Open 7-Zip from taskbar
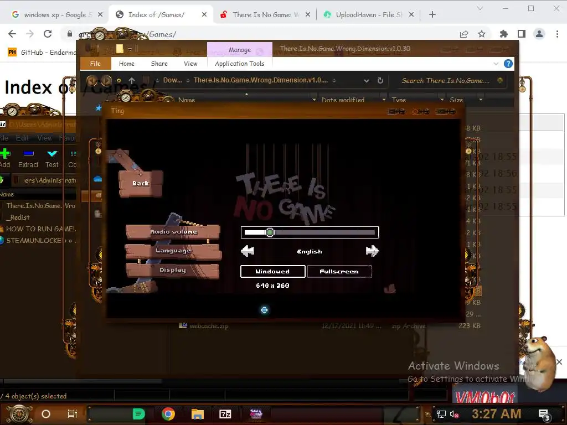Viewport: 567px width, 425px height. pyautogui.click(x=225, y=414)
